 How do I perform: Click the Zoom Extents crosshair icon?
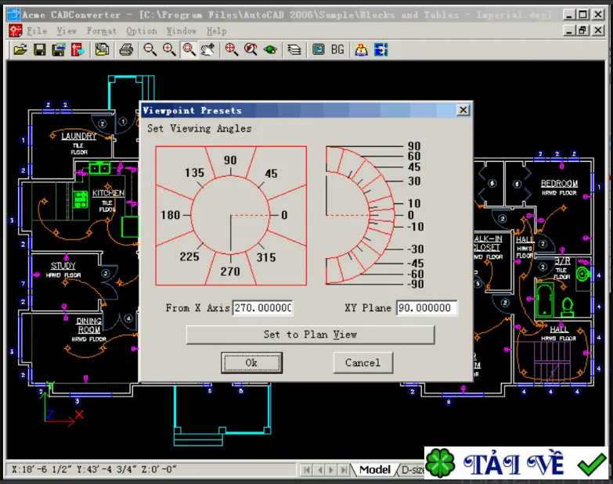tap(232, 49)
